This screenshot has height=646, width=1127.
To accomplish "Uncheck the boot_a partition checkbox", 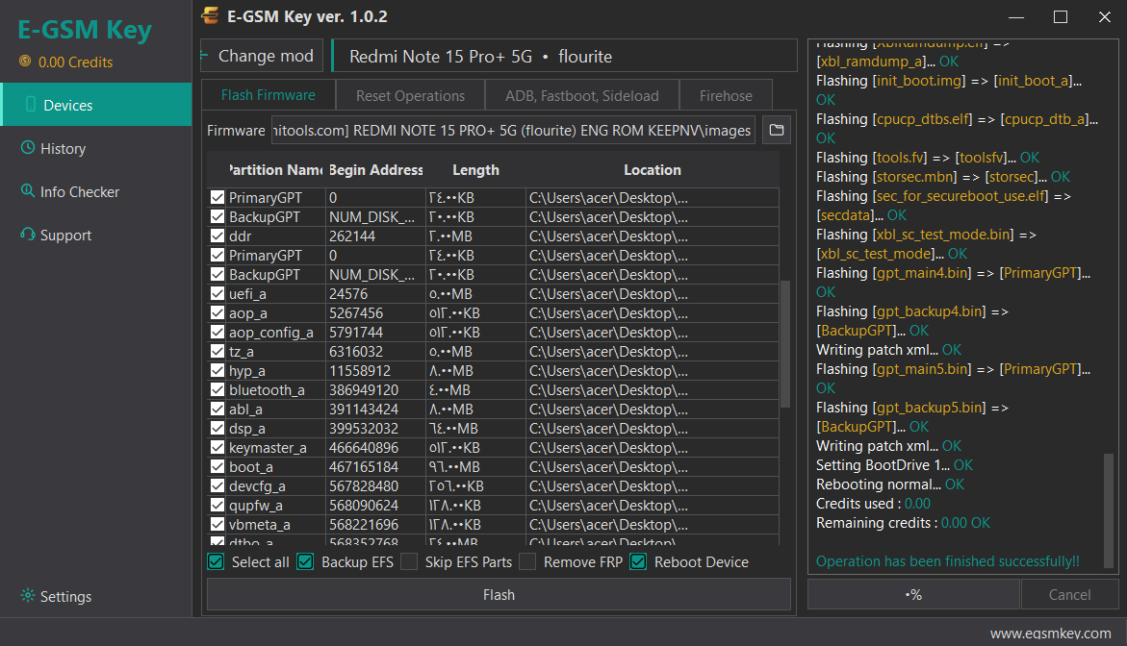I will [x=218, y=466].
